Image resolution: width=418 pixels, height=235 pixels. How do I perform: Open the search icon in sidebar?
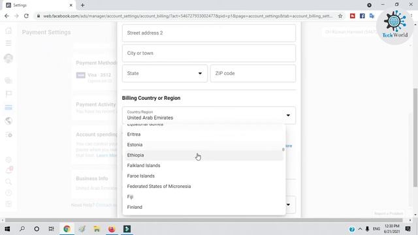coord(8,182)
